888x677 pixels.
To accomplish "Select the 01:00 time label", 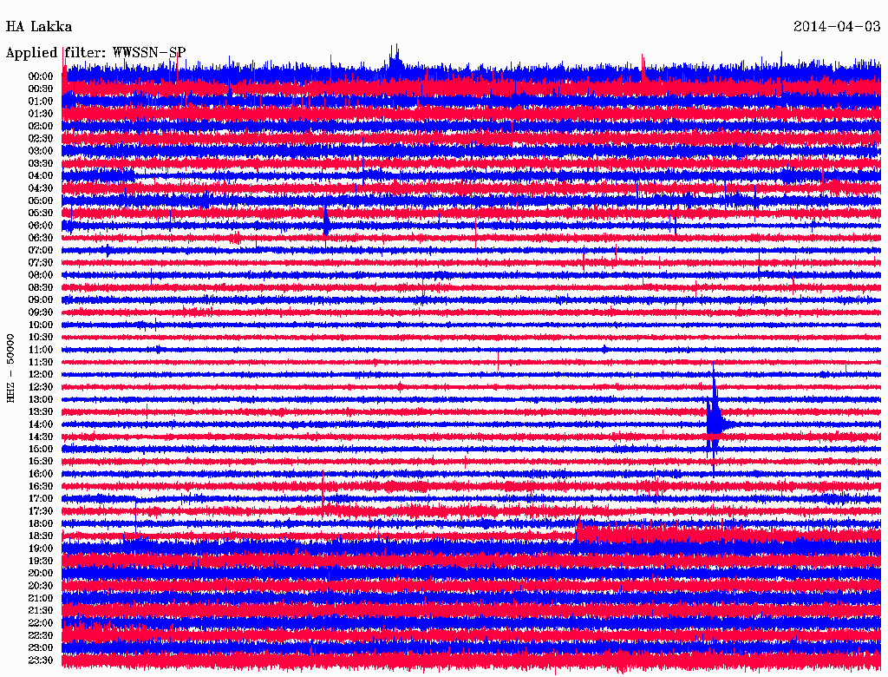I will pos(41,101).
